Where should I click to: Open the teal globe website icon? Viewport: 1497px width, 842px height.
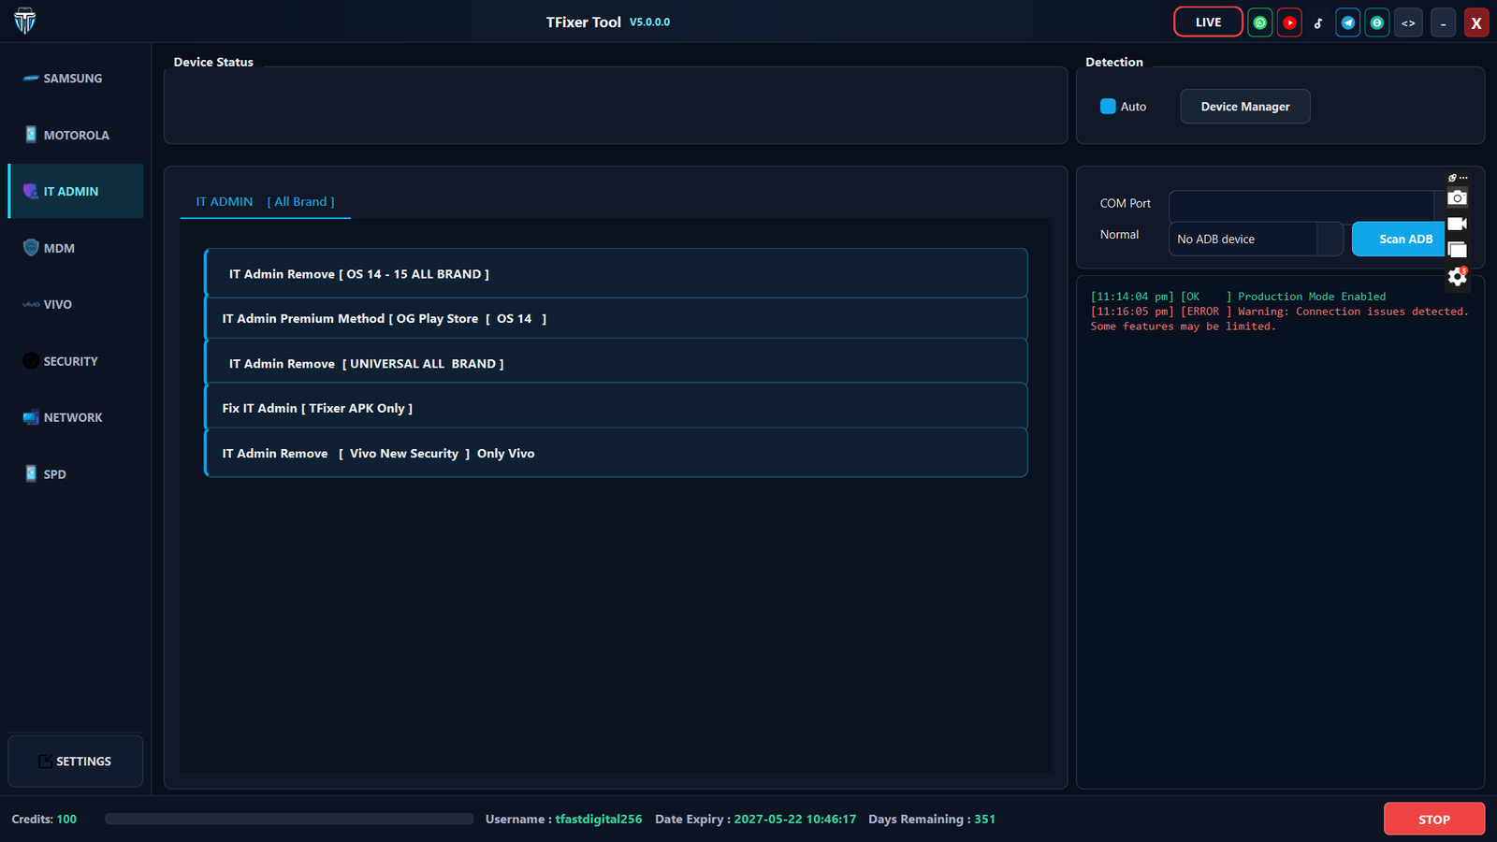1377,22
